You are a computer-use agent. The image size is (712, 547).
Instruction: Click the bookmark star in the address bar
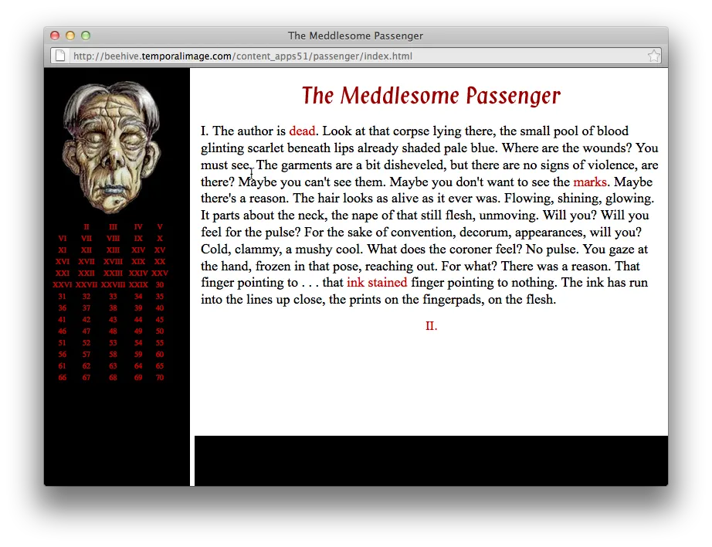[653, 56]
